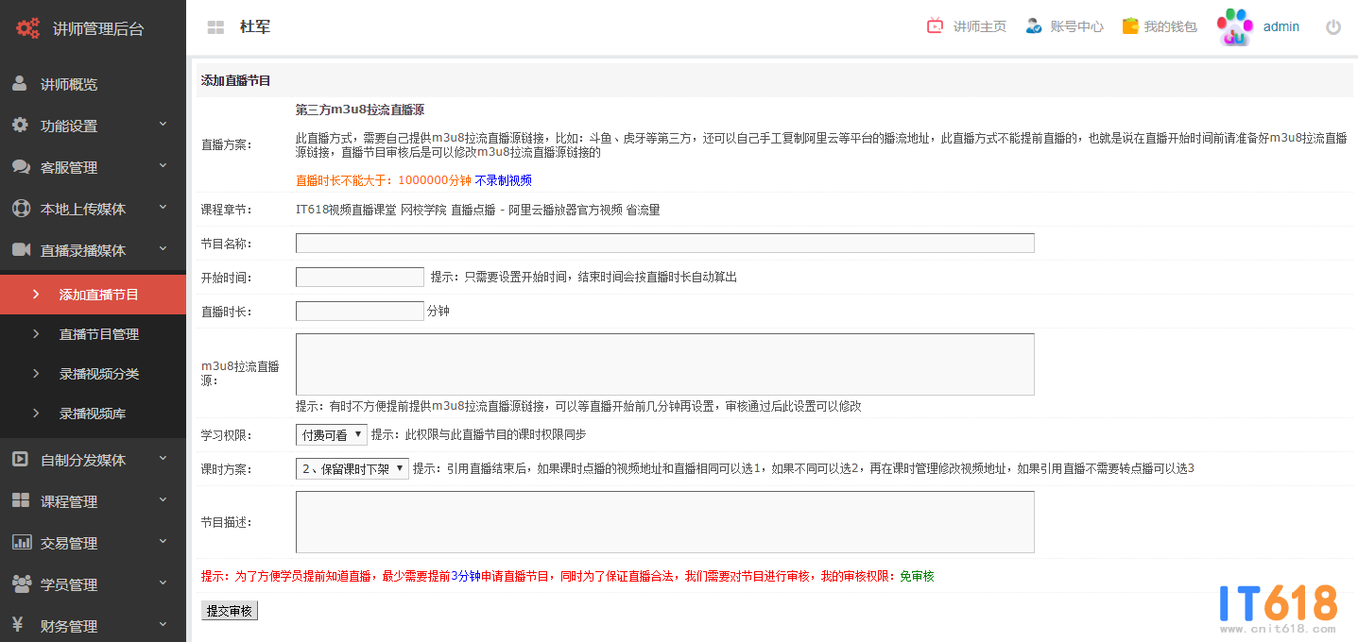Select 录播视频分类 in the sidebar

click(99, 374)
